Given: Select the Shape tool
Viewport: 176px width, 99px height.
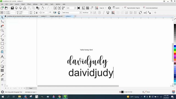Looking at the screenshot, I should click(2, 21).
